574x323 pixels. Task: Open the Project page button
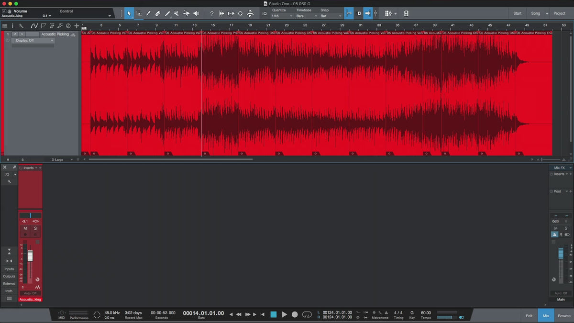point(559,13)
